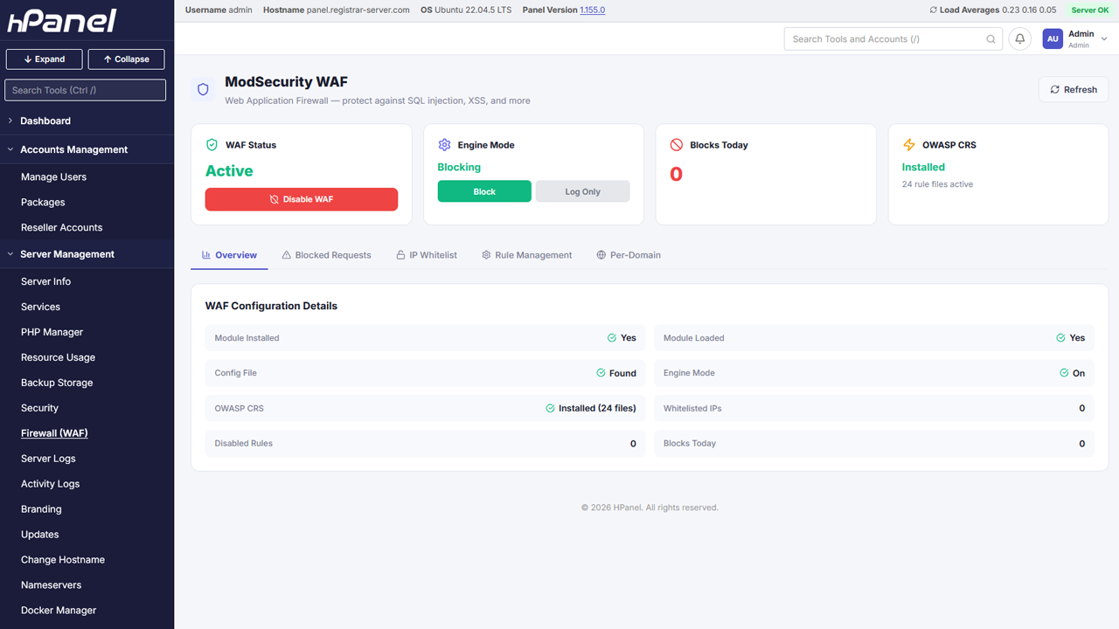Viewport: 1119px width, 629px height.
Task: Expand the Dashboard sidebar section
Action: coord(87,121)
